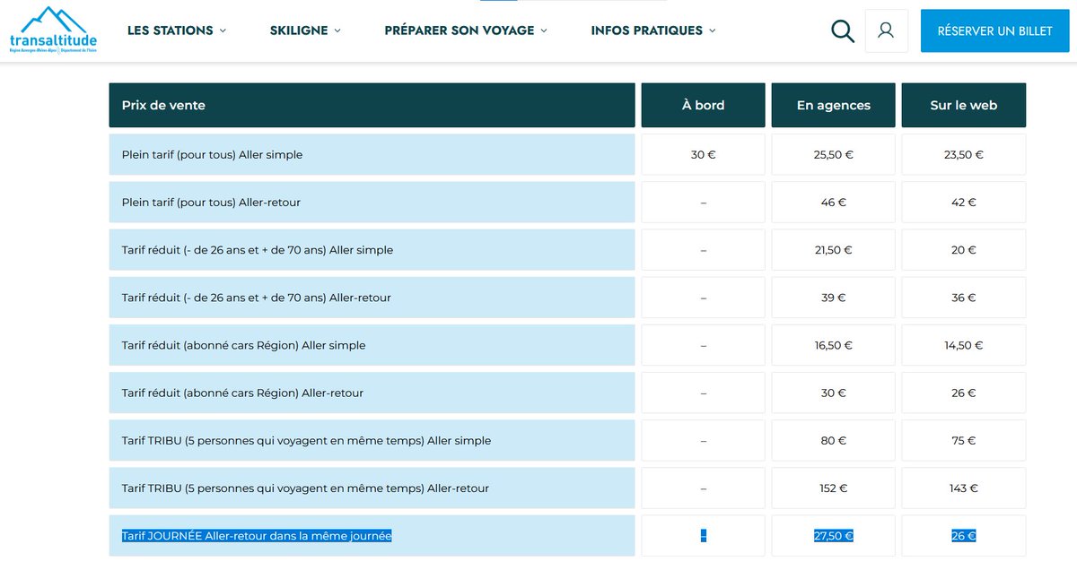Click the '16,50 €' agency price cell
The image size is (1077, 570).
click(834, 345)
